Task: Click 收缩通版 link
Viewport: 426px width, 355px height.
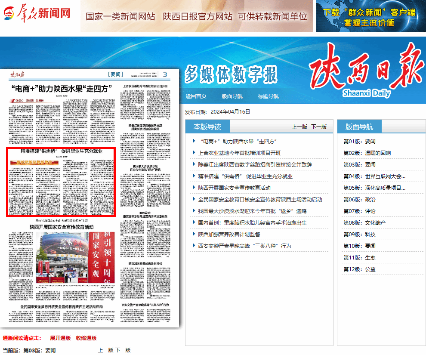Action: pos(86,338)
